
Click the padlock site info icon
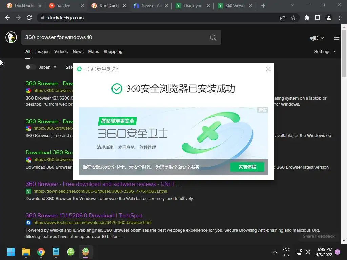pyautogui.click(x=43, y=18)
